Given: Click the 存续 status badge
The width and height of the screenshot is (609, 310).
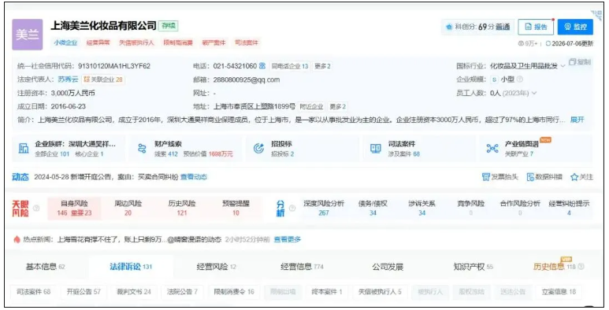Looking at the screenshot, I should 169,26.
